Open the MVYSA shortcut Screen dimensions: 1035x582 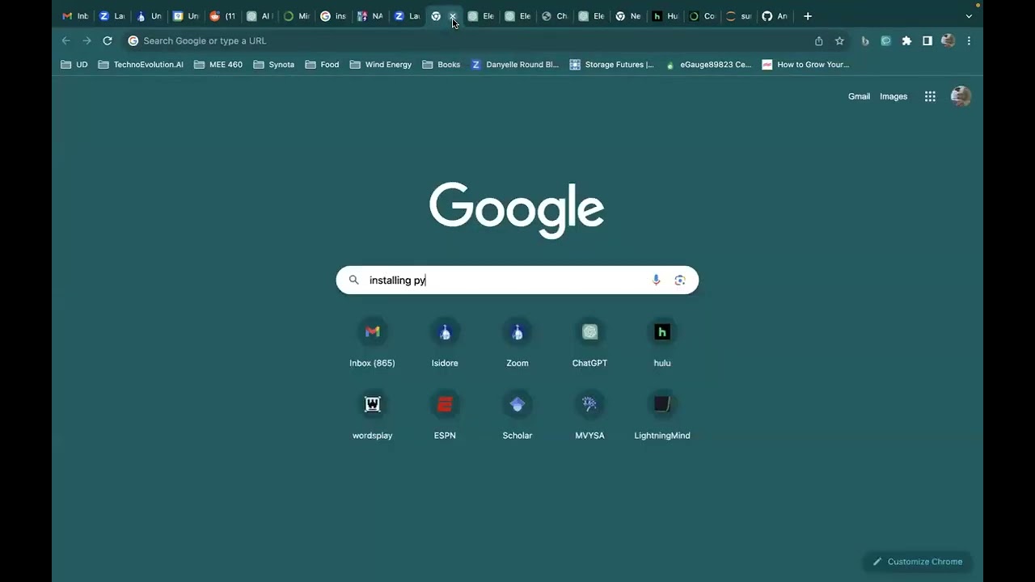[x=589, y=416]
